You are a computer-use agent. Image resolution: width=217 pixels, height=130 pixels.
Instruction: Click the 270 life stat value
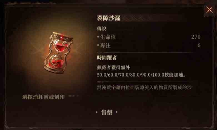tap(196, 37)
